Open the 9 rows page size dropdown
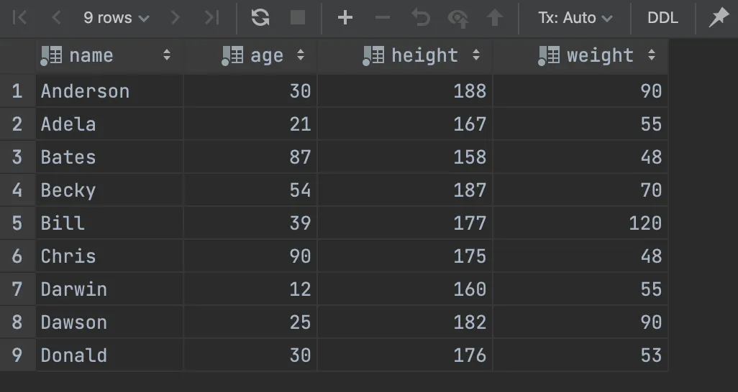The height and width of the screenshot is (392, 738). click(x=117, y=18)
